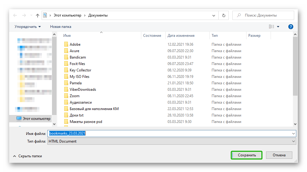The width and height of the screenshot is (307, 172).
Task: Select the Axure folder icon
Action: point(66,51)
